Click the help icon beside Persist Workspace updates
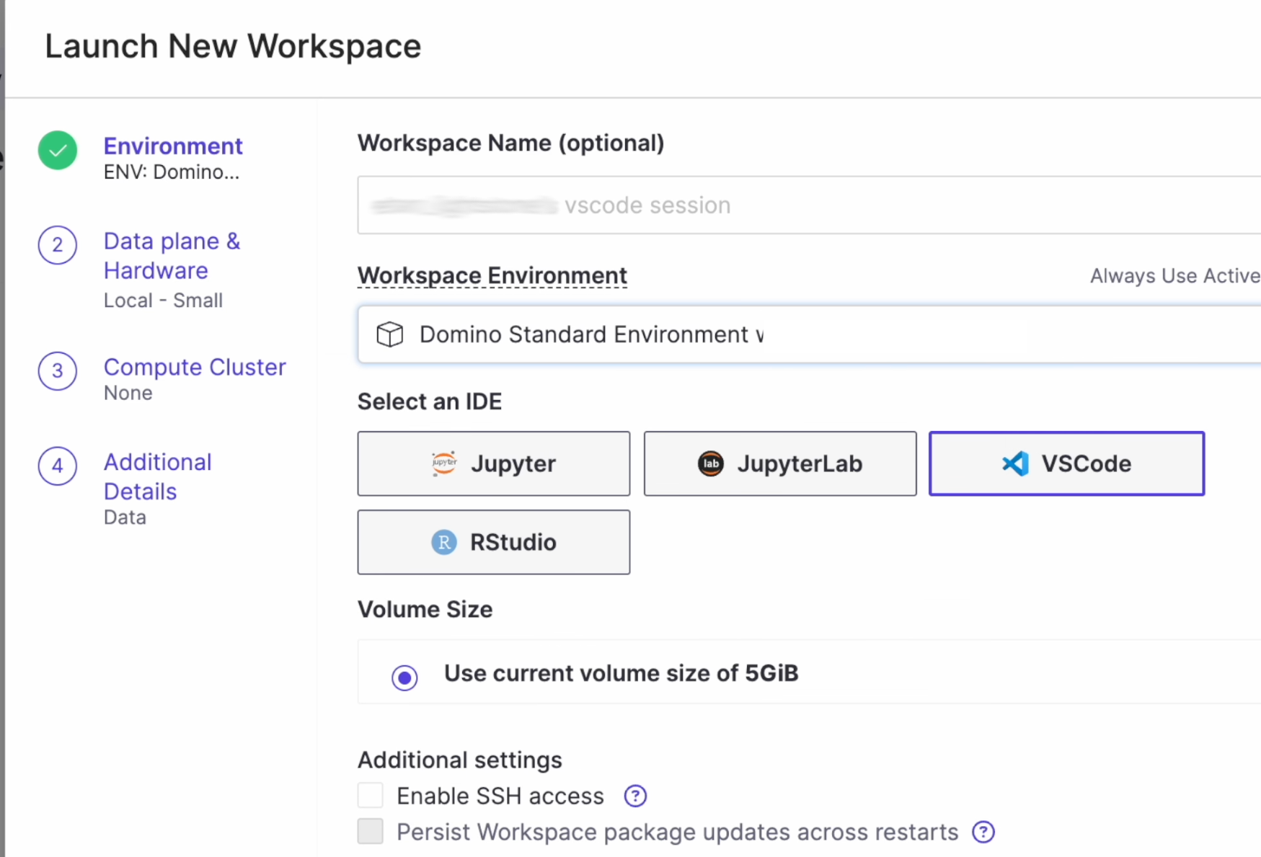Image resolution: width=1261 pixels, height=857 pixels. tap(983, 832)
